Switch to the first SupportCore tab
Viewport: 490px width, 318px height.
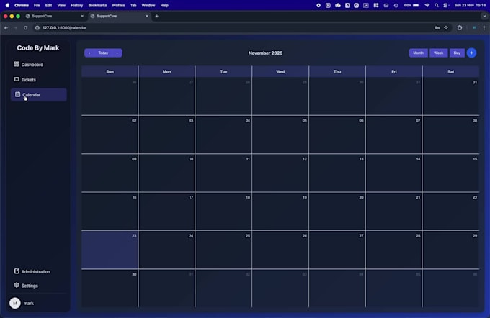click(55, 16)
